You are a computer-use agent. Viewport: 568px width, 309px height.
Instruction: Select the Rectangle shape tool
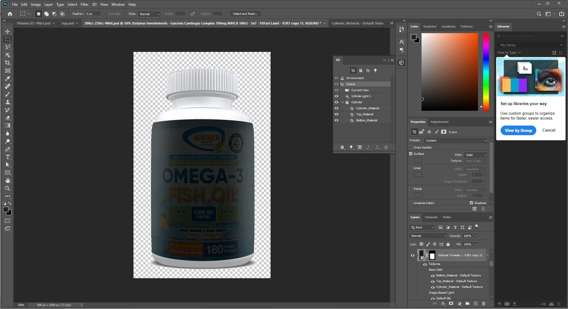pos(8,173)
